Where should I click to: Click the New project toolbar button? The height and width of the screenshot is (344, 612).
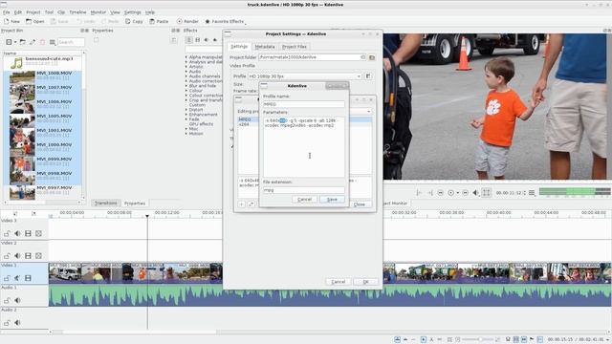point(11,21)
